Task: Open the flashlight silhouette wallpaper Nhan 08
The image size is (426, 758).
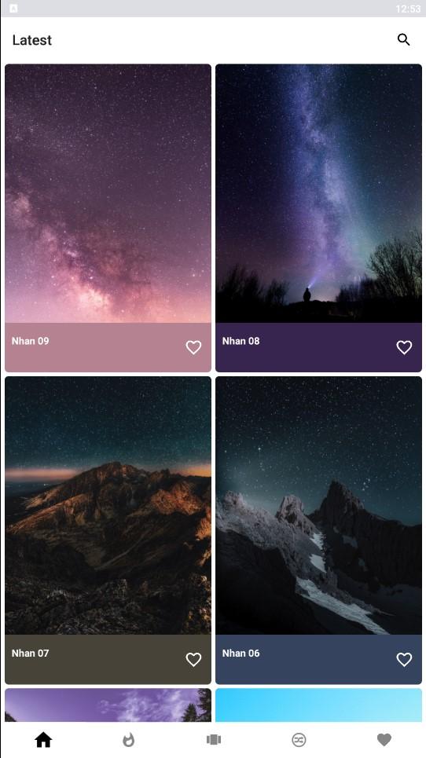Action: [x=318, y=193]
